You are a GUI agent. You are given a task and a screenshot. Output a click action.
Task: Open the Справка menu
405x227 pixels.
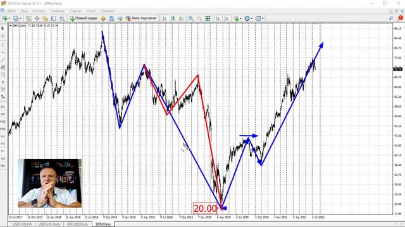pos(108,11)
